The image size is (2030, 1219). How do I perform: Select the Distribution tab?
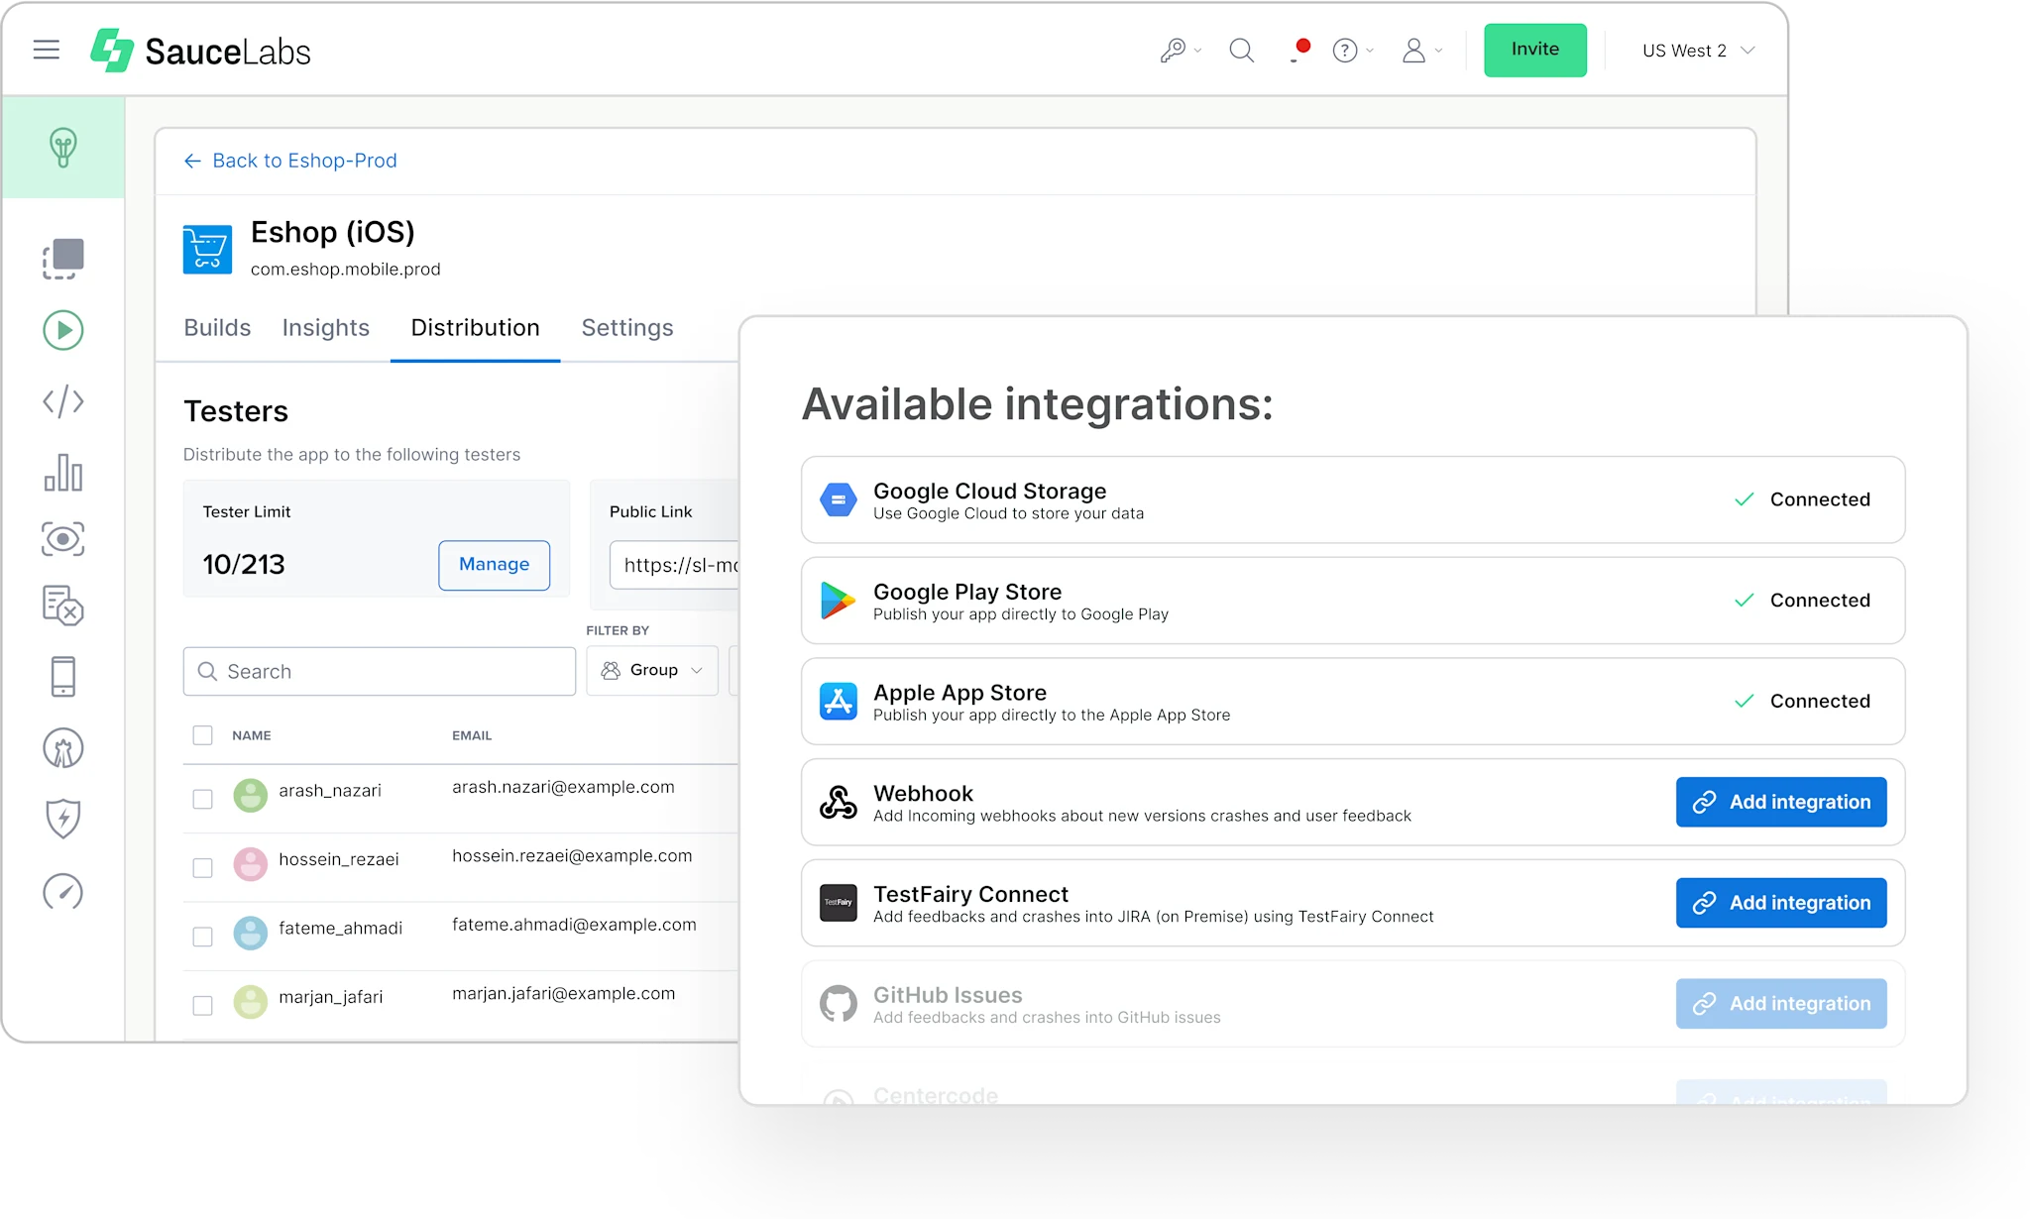[476, 328]
